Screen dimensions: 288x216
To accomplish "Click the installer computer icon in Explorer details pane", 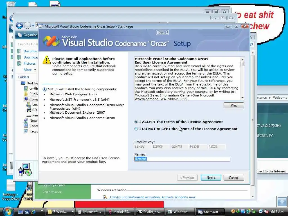I will pos(25,169).
